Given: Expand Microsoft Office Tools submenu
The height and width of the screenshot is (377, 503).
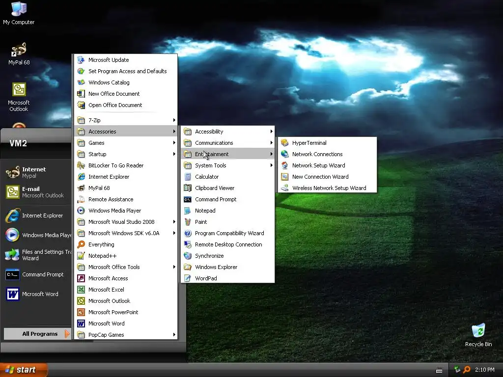Looking at the screenshot, I should [x=126, y=267].
